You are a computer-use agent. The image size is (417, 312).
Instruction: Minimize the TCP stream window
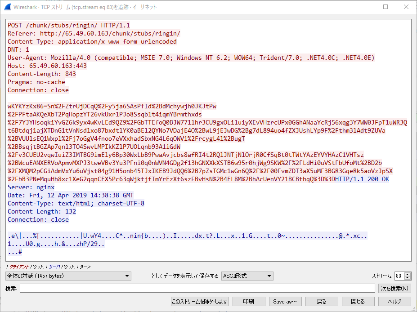tap(365, 7)
